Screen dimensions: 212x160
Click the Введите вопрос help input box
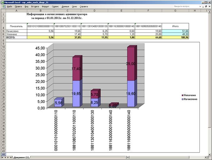point(186,6)
